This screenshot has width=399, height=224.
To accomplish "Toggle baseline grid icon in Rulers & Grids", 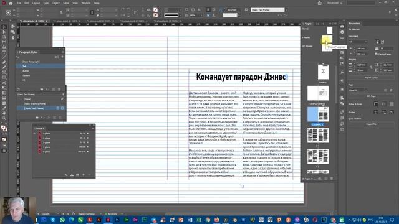I will click(x=384, y=104).
